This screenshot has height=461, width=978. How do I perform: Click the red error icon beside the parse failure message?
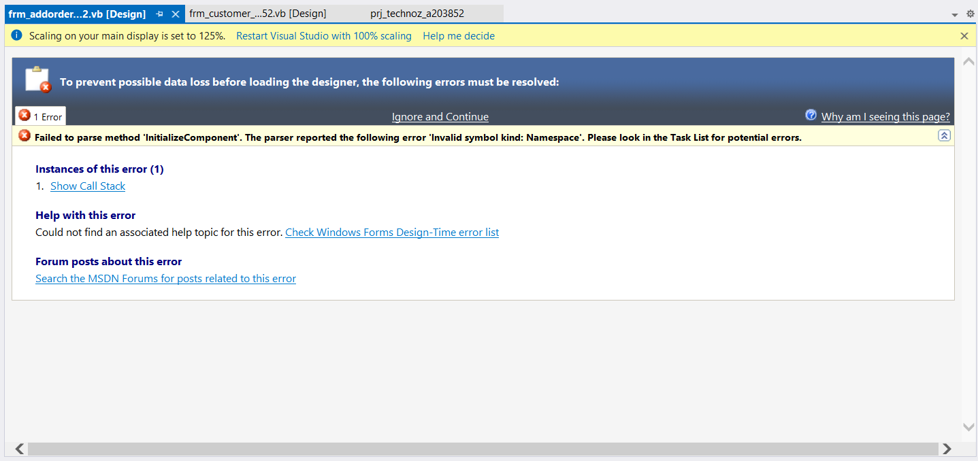25,135
